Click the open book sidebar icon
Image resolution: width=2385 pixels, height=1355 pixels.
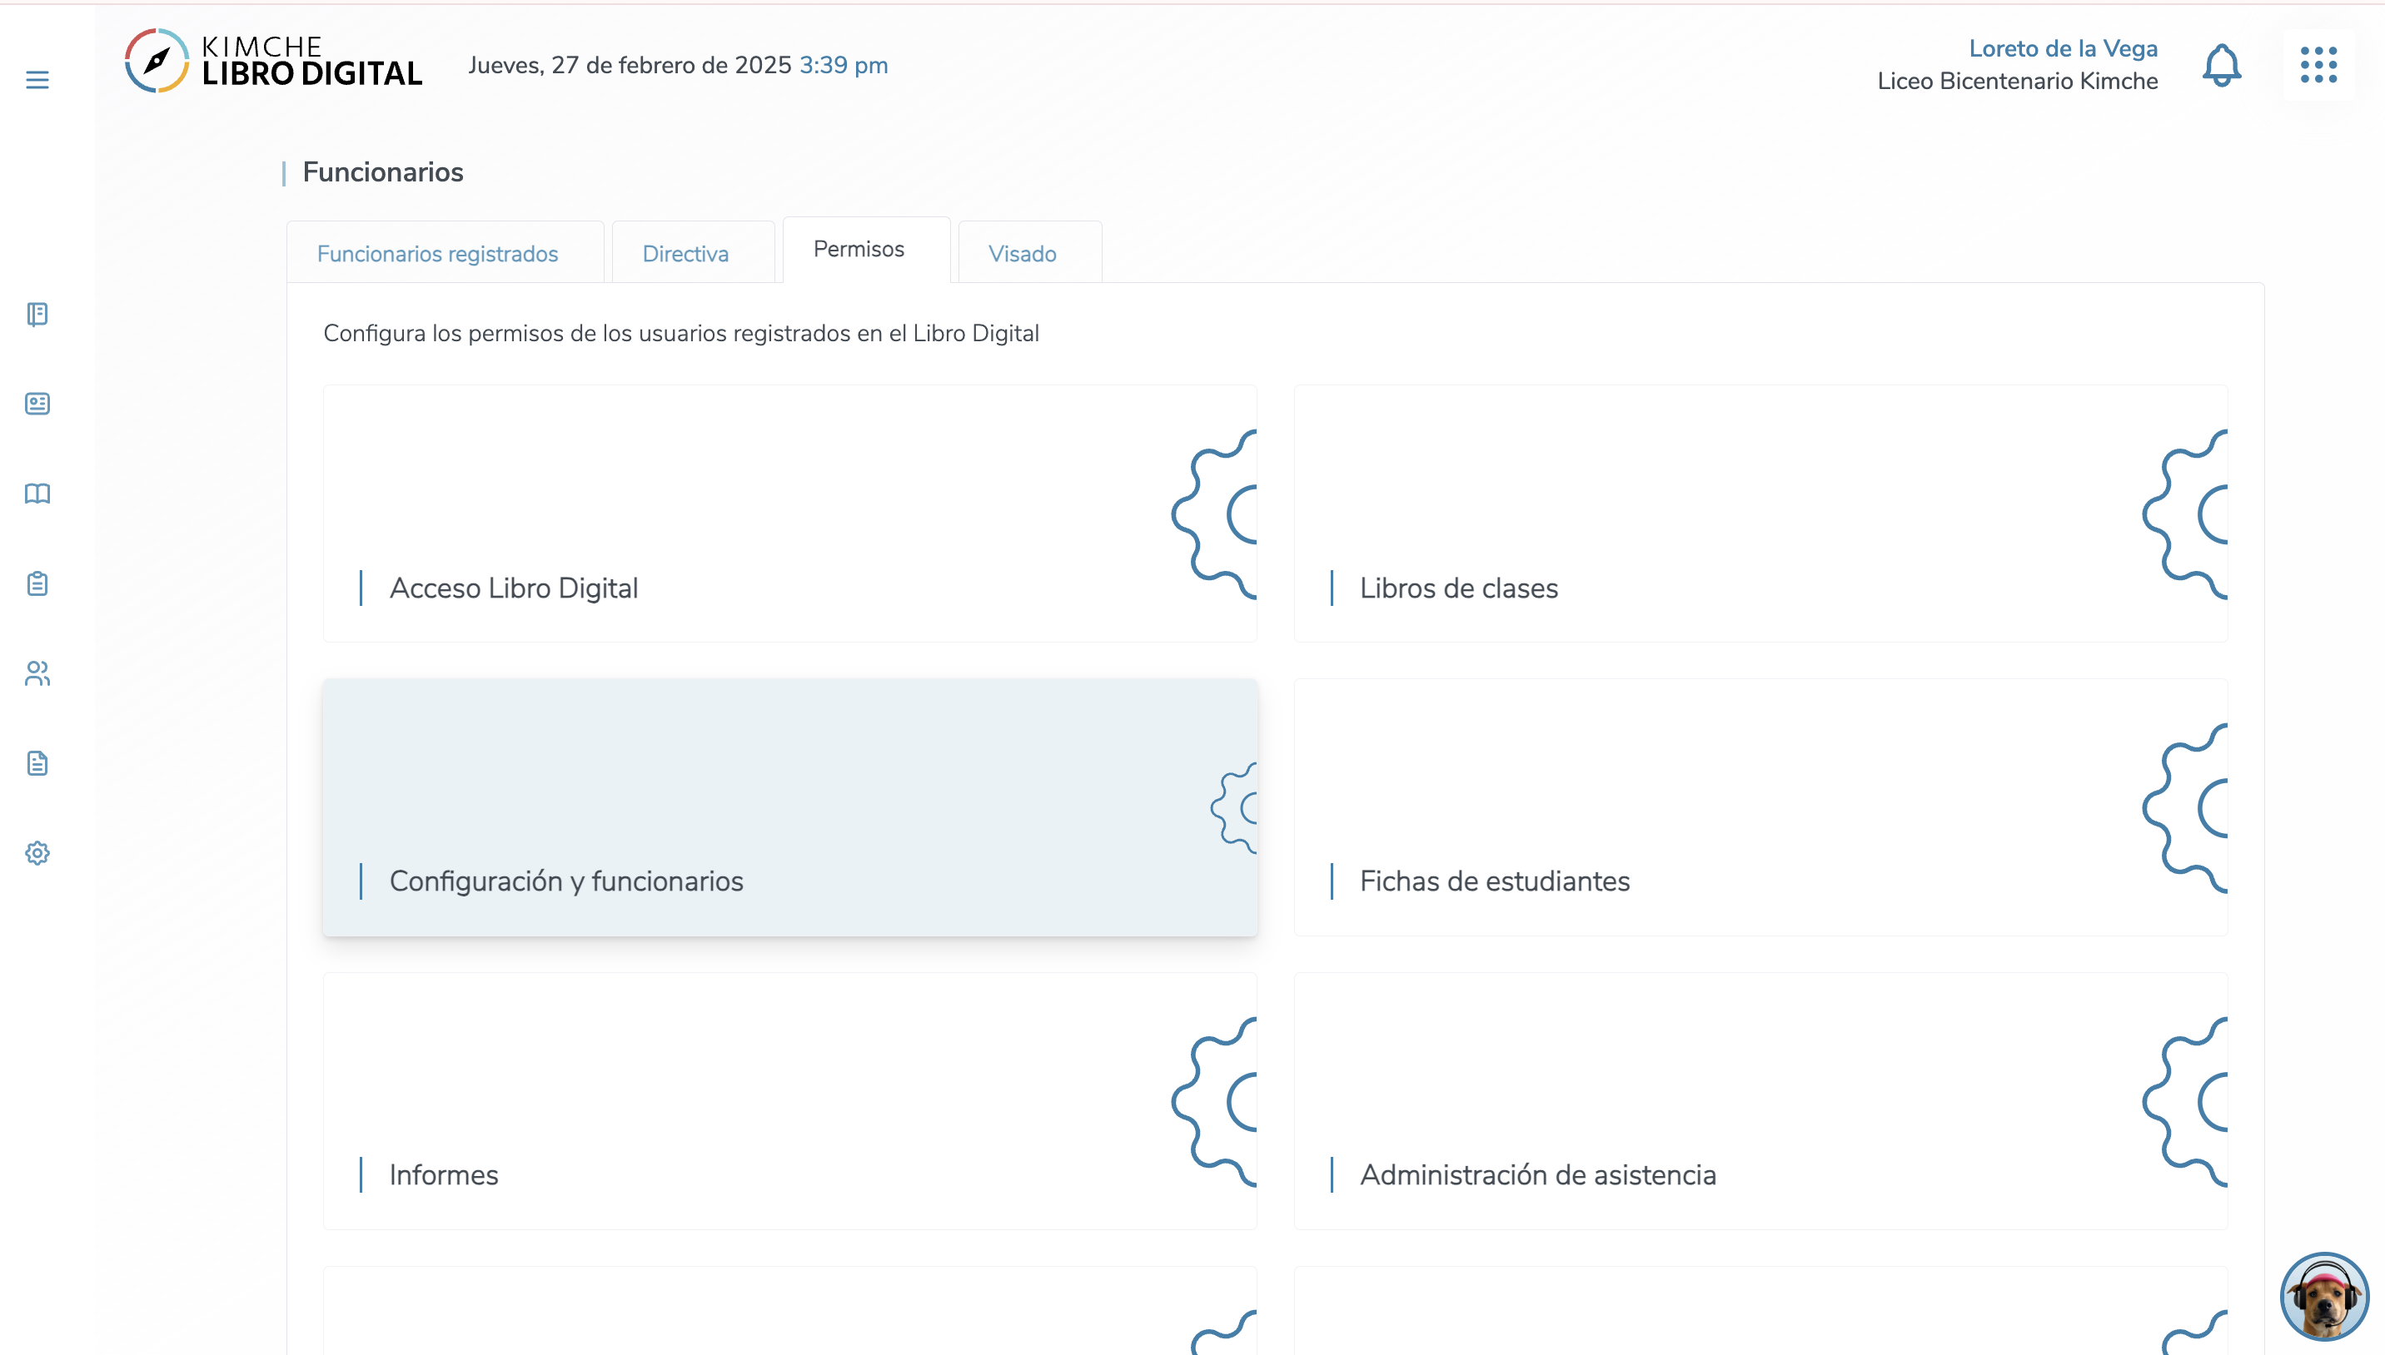tap(37, 494)
